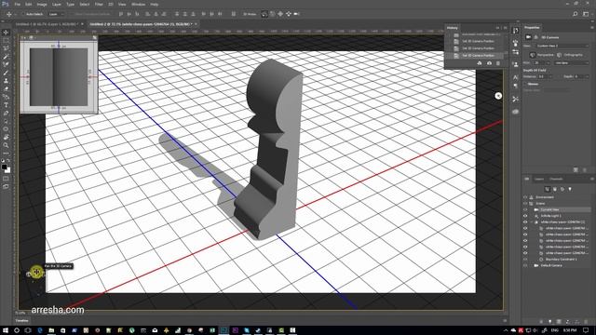Viewport: 596px width, 335px height.
Task: Select the Hand tool in the toolbox
Action: [x=6, y=137]
